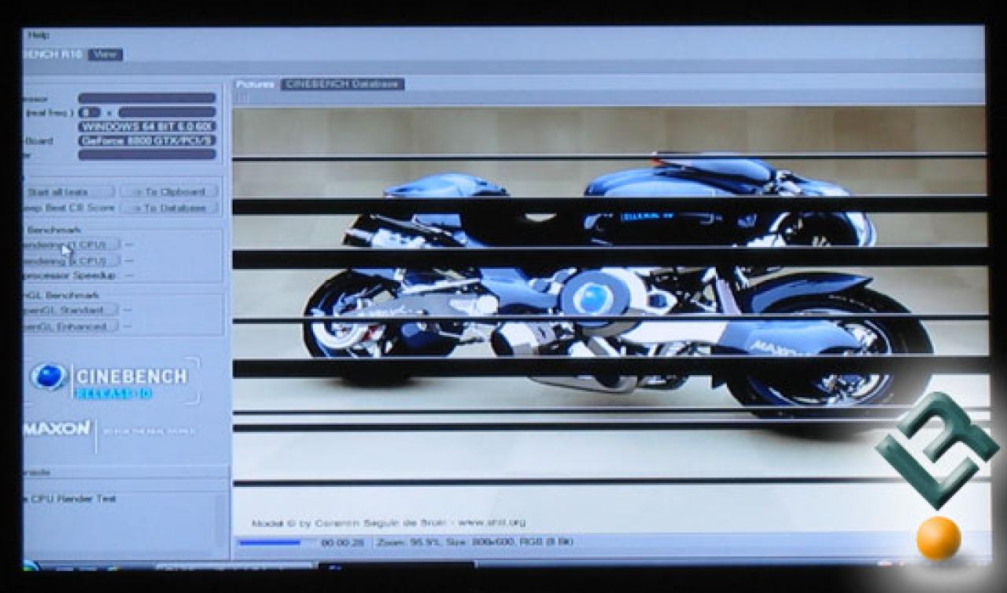Click the MAXON logo
The height and width of the screenshot is (593, 1007).
point(58,429)
